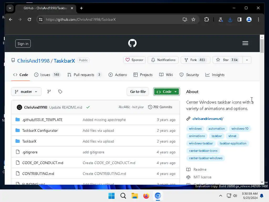Click the page vertical scrollbar thumb
Screen dimensions: 269x202
coord(262,46)
